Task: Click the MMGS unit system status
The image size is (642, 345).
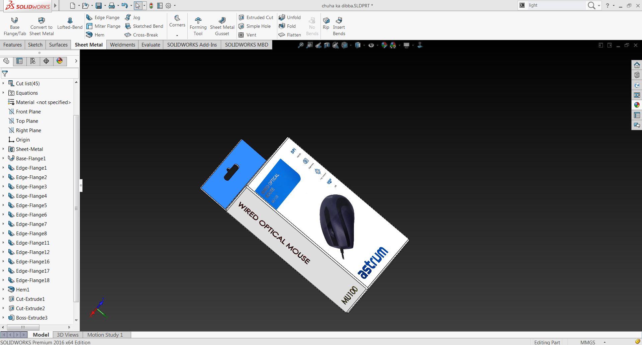Action: 588,342
